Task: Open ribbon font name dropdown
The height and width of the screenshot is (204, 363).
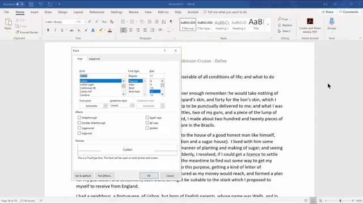Action: 75,22
